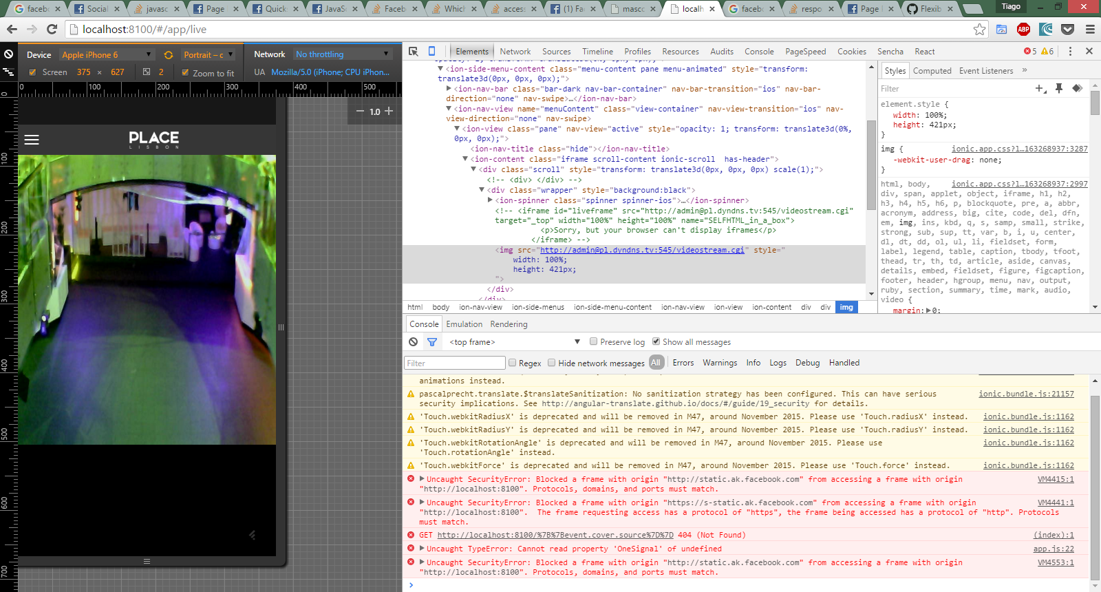Enable the Regex filter checkbox
The image size is (1101, 592).
pyautogui.click(x=512, y=363)
